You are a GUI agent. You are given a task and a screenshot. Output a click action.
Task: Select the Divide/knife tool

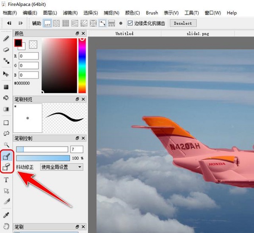6,201
